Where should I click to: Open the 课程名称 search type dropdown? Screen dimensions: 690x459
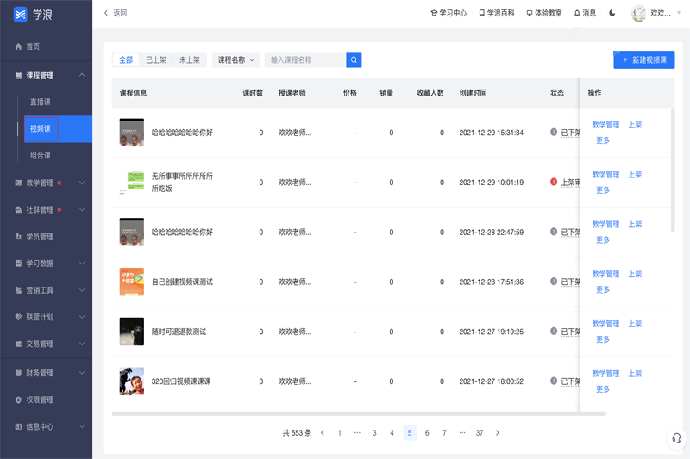(236, 60)
